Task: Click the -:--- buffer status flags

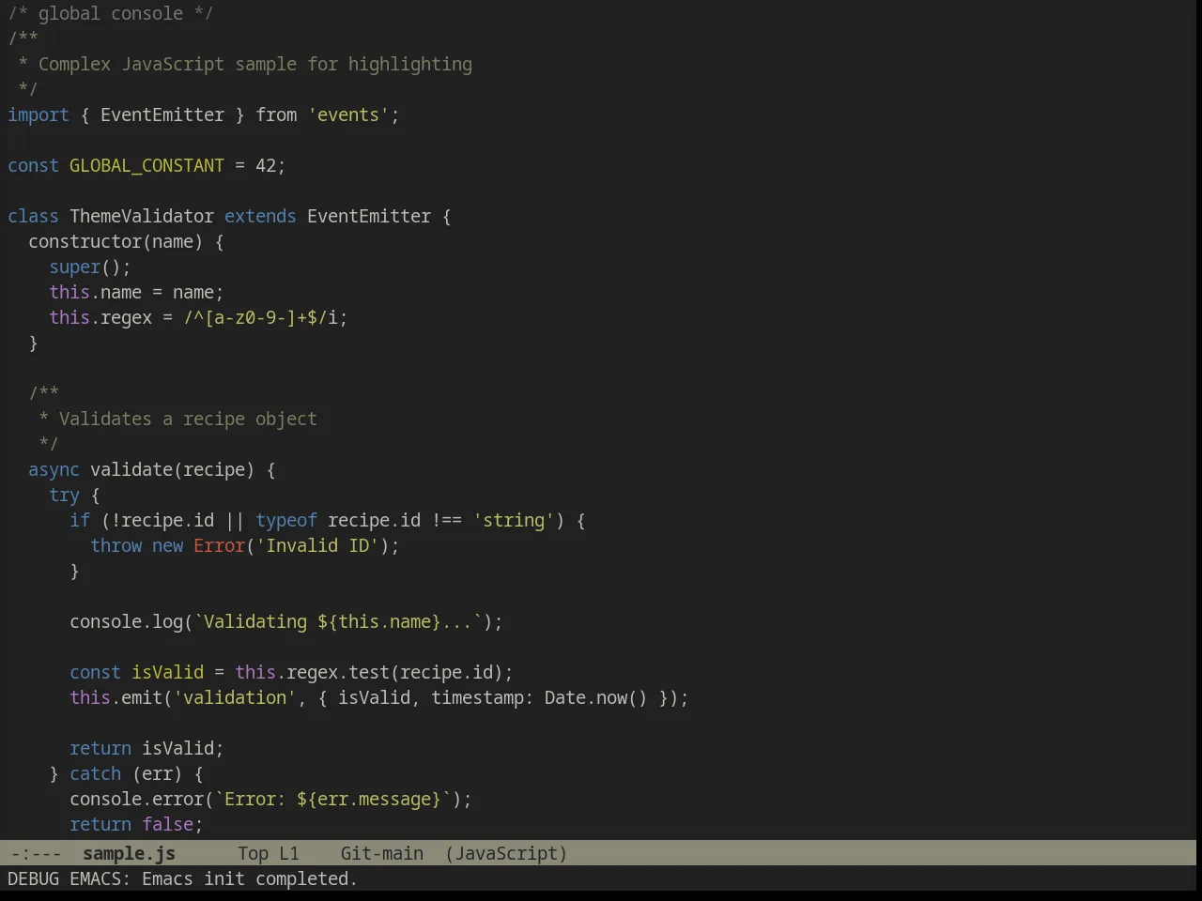Action: [x=35, y=853]
